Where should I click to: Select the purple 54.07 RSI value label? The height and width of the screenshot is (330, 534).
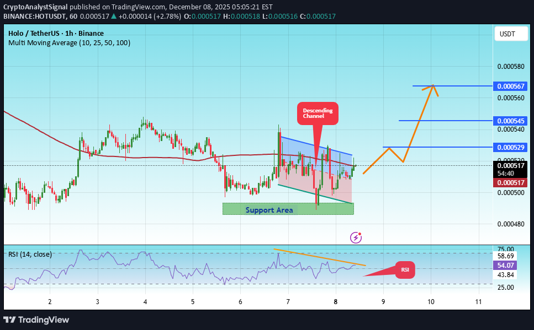(x=505, y=265)
